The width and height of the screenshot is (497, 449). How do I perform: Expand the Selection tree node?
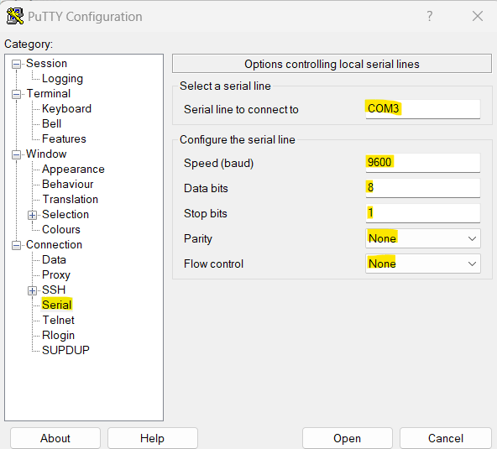(32, 216)
